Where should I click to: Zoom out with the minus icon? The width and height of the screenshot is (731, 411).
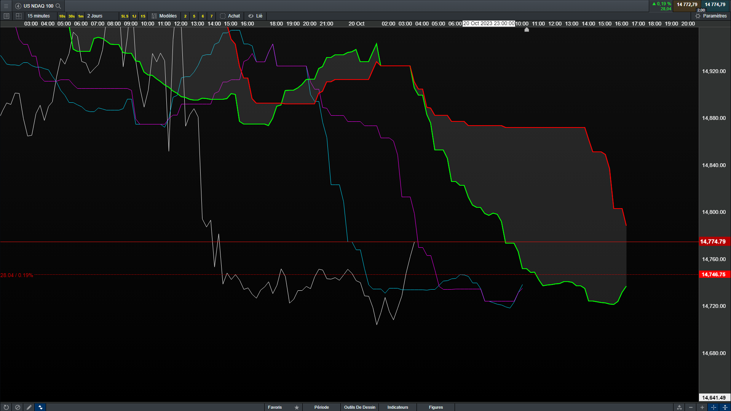691,407
